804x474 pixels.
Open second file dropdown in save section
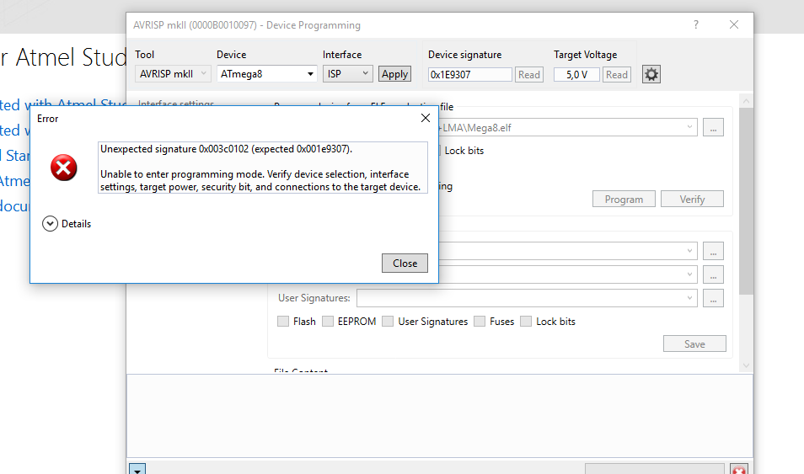coord(689,274)
